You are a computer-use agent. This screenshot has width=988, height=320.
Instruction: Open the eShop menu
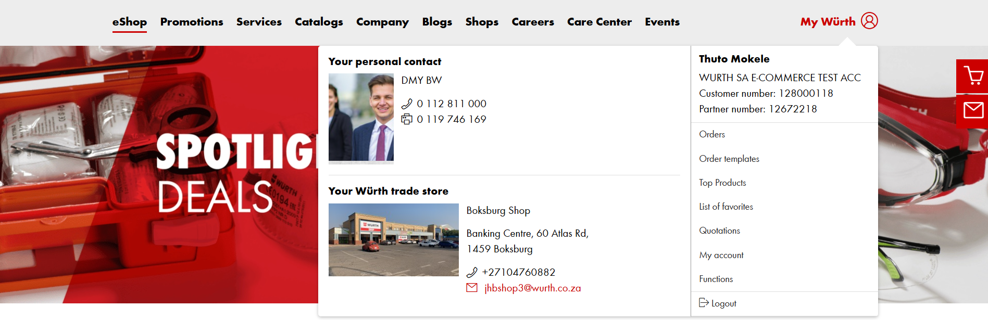click(130, 22)
